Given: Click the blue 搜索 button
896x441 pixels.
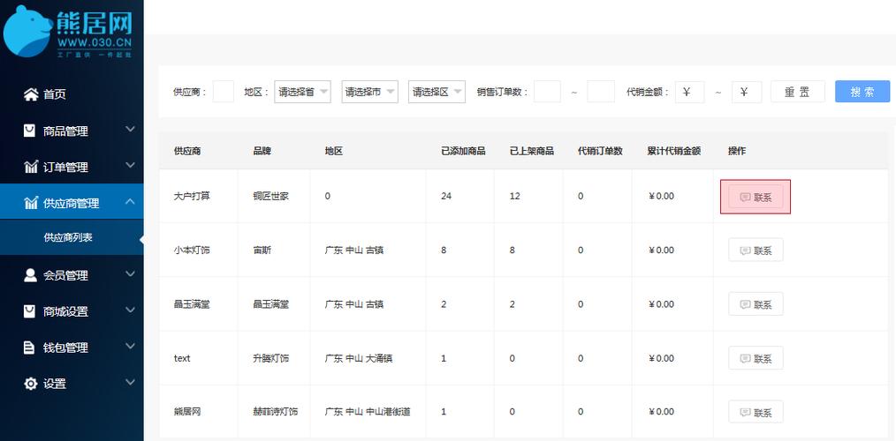Looking at the screenshot, I should (862, 92).
